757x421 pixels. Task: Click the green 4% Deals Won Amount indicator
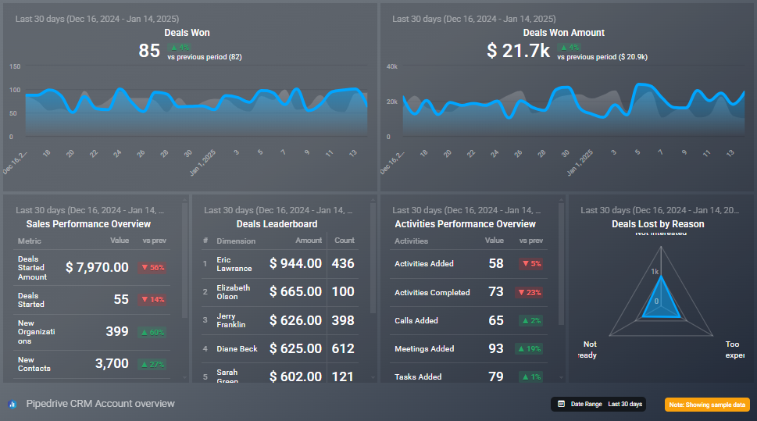pyautogui.click(x=570, y=47)
